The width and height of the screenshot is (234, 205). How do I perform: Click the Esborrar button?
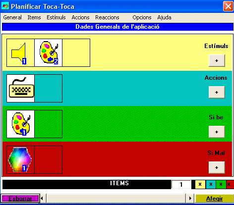click(20, 199)
